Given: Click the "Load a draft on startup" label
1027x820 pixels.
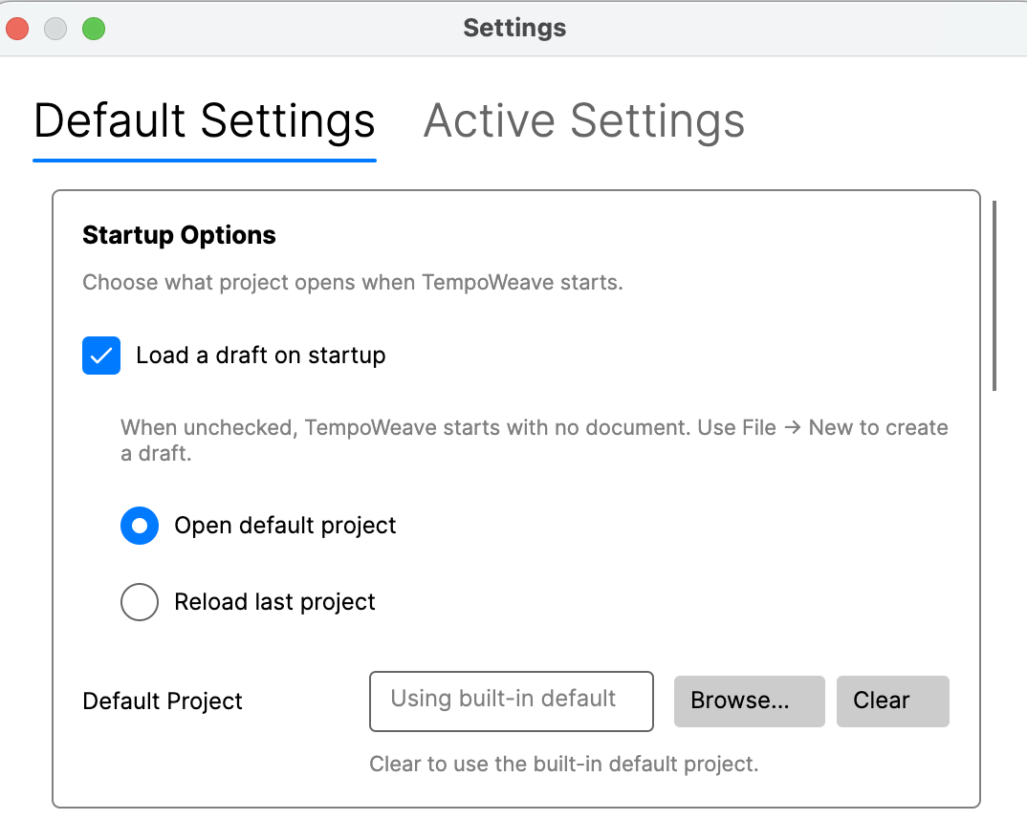Looking at the screenshot, I should click(261, 356).
